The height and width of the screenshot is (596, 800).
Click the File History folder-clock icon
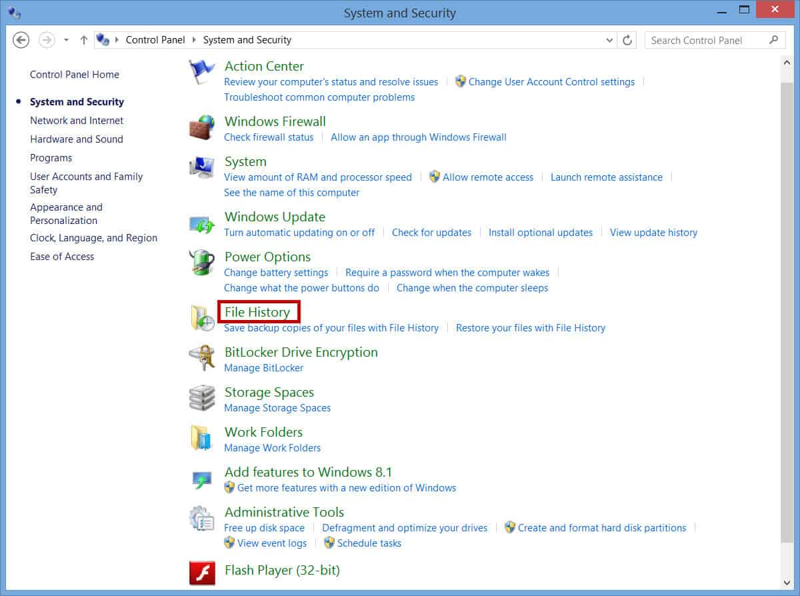coord(202,318)
